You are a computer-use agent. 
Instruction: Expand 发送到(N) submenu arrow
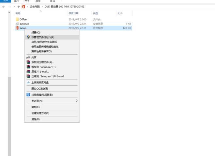pos(77,101)
